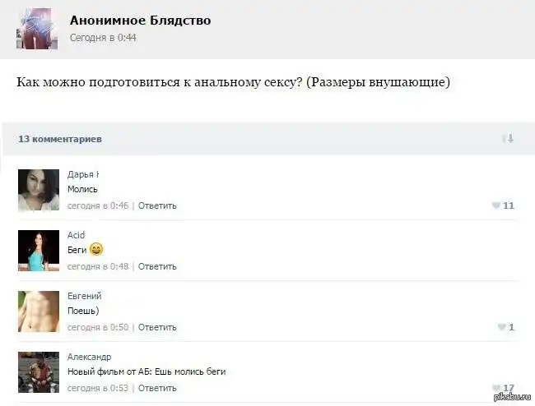Viewport: 535px width, 406px height.
Task: Reply to Дарья's comment via Ответить
Action: click(x=157, y=205)
